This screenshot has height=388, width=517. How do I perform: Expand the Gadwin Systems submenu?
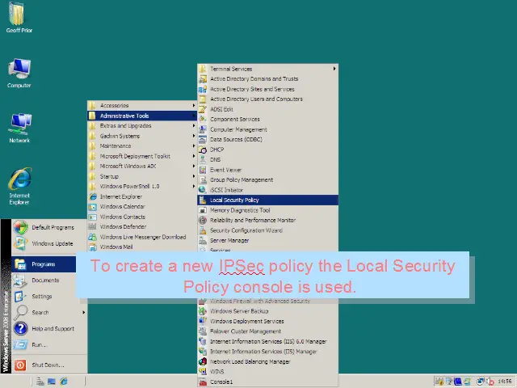(142, 136)
